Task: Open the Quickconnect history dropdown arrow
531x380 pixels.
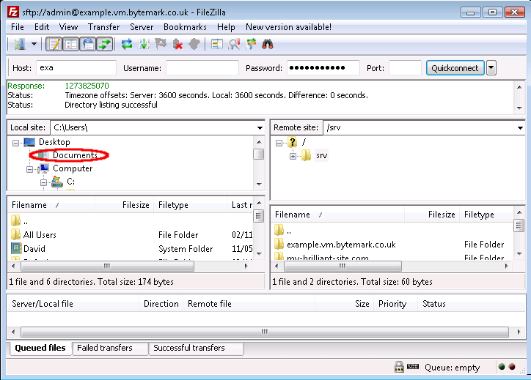Action: pos(491,68)
